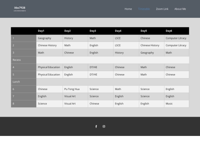
Task: Open the Timetable nav item
Action: 144,9
